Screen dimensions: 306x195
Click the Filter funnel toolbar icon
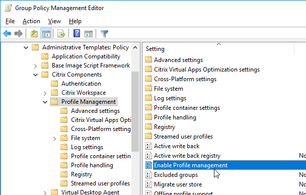104,34
